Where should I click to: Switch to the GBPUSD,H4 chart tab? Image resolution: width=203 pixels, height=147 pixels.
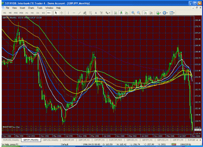point(163,140)
